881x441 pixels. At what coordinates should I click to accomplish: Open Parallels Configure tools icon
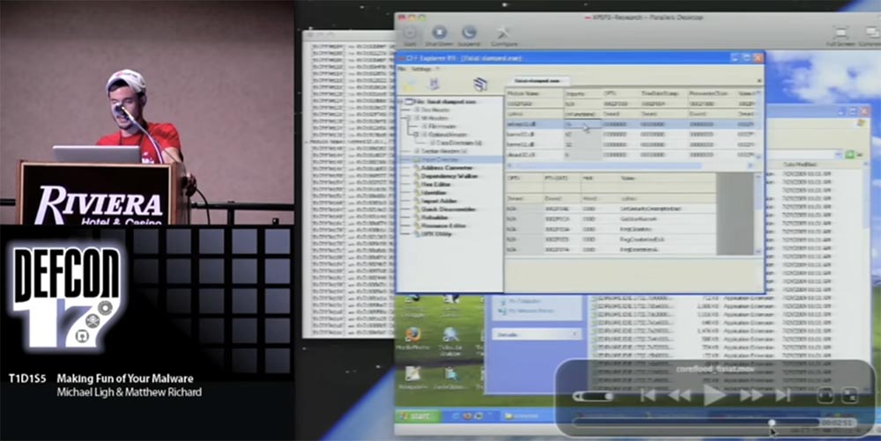(503, 32)
